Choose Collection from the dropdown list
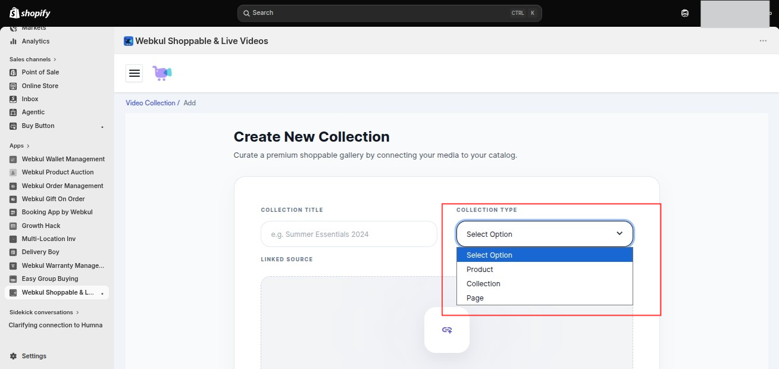779x369 pixels. pyautogui.click(x=545, y=283)
